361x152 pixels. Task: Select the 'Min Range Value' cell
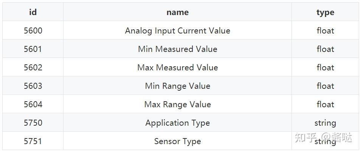(x=178, y=85)
